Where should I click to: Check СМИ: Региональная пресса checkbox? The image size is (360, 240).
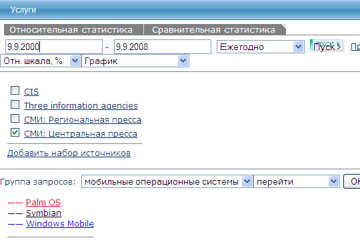click(15, 118)
